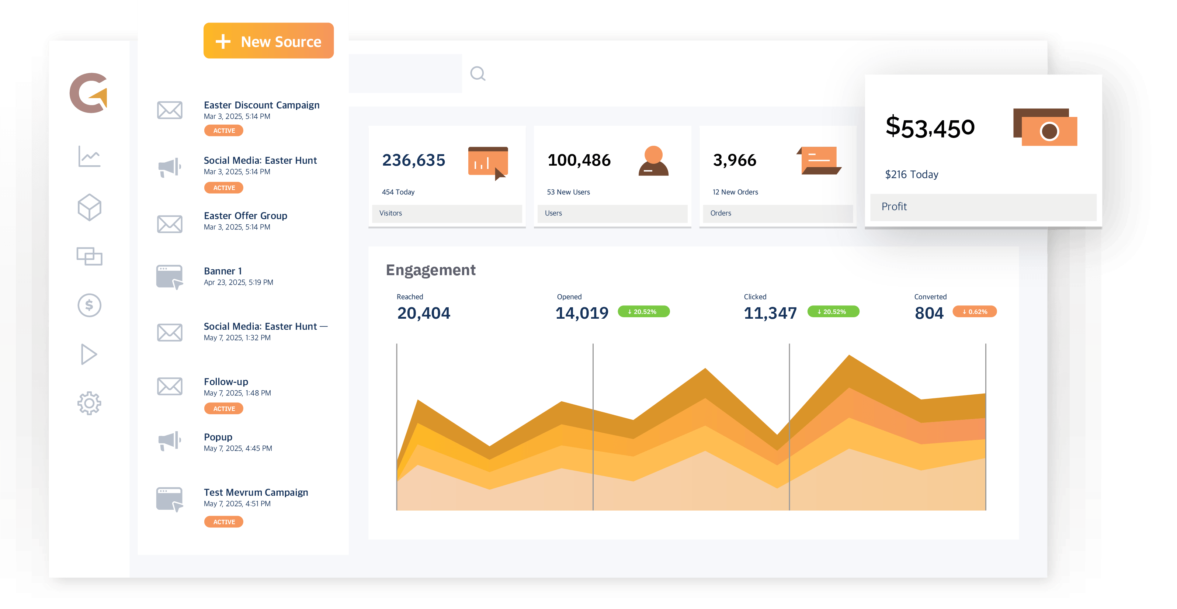Click the Converted value 804
The height and width of the screenshot is (609, 1177).
click(x=929, y=313)
